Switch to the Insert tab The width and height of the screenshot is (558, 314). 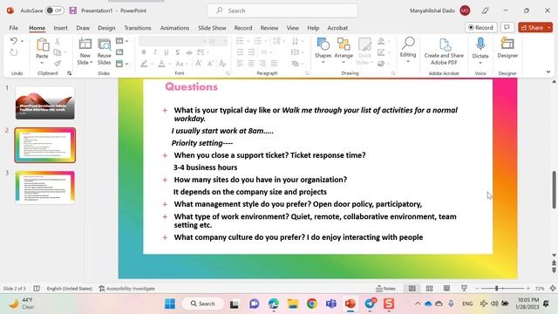tap(60, 28)
